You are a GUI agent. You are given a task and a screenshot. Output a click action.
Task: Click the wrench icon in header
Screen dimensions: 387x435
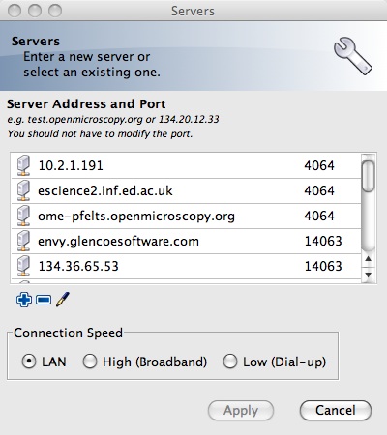352,56
